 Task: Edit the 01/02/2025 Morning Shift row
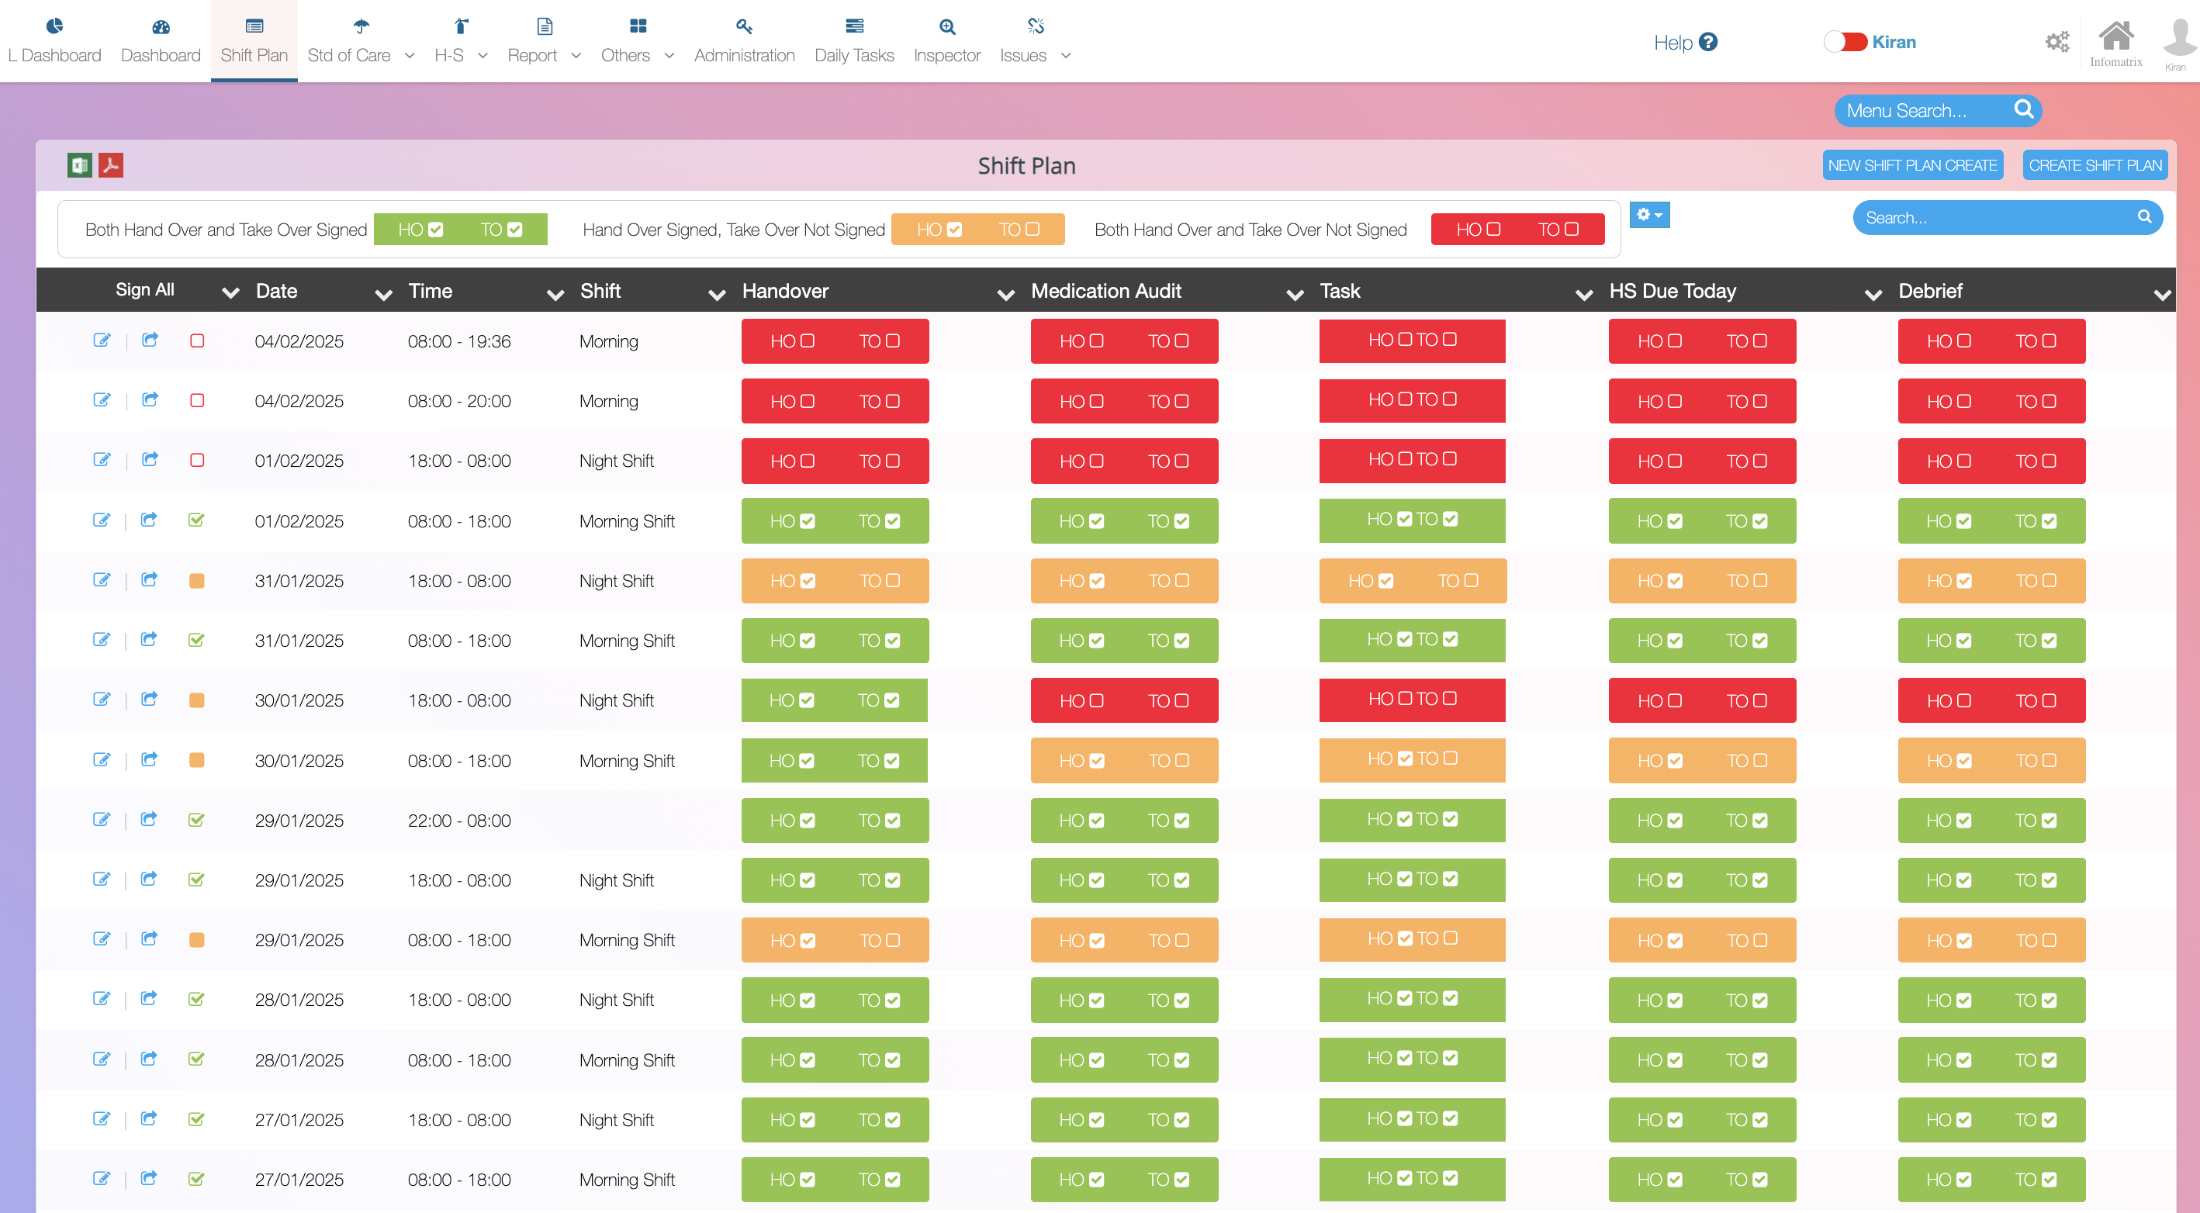point(102,520)
